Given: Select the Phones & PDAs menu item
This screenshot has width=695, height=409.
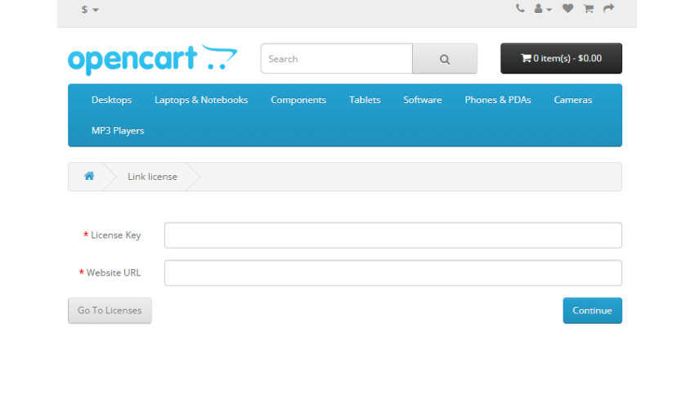Looking at the screenshot, I should point(498,100).
